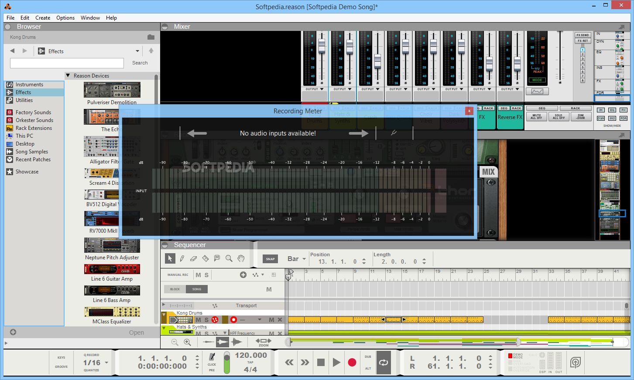This screenshot has height=380, width=634.
Task: Click the master MODE button on VU meter
Action: [537, 80]
